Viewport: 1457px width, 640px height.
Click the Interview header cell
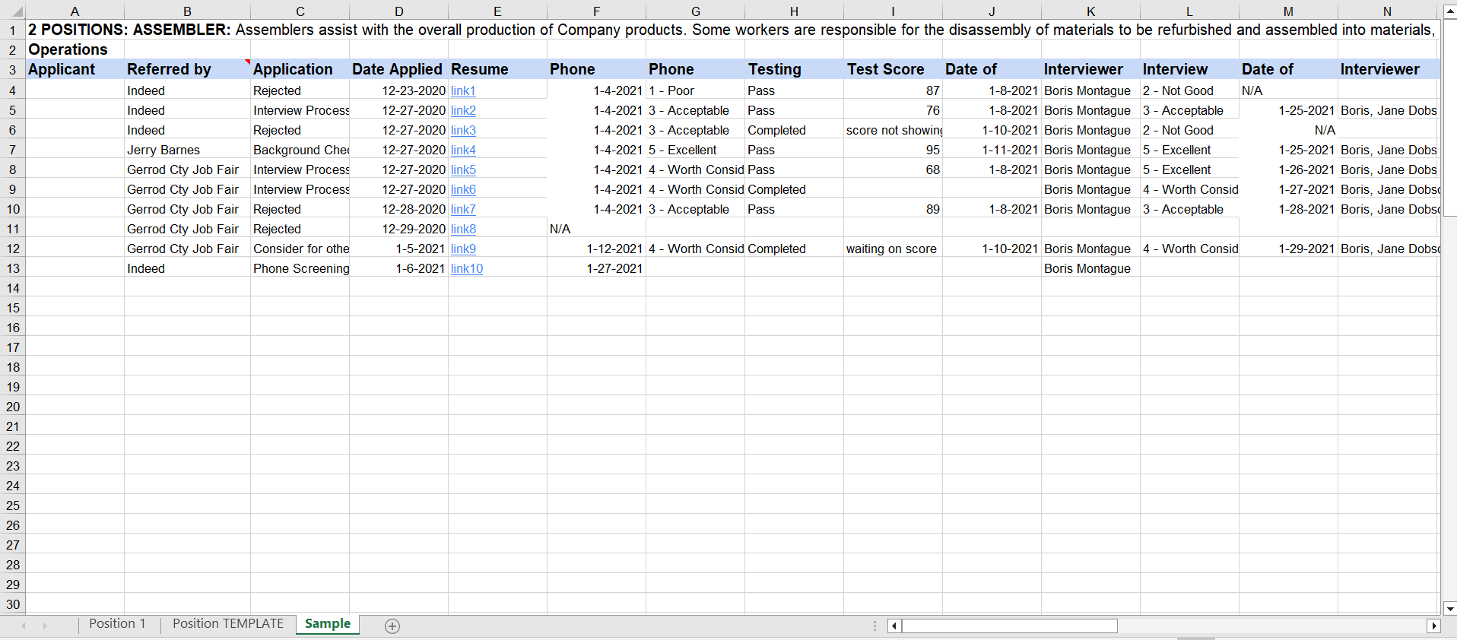pos(1189,69)
